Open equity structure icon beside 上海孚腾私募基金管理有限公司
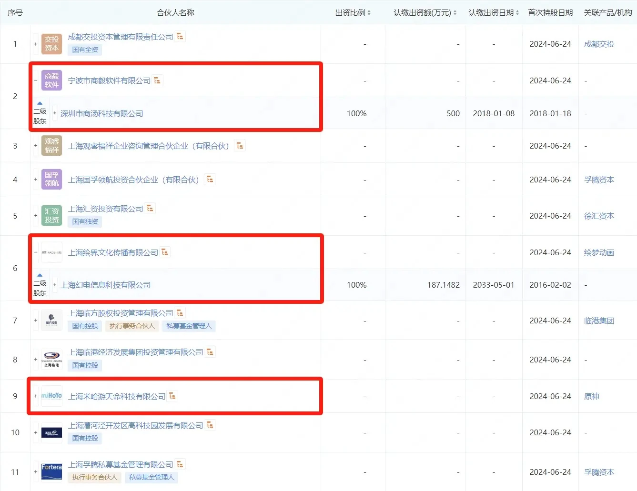 [x=180, y=464]
